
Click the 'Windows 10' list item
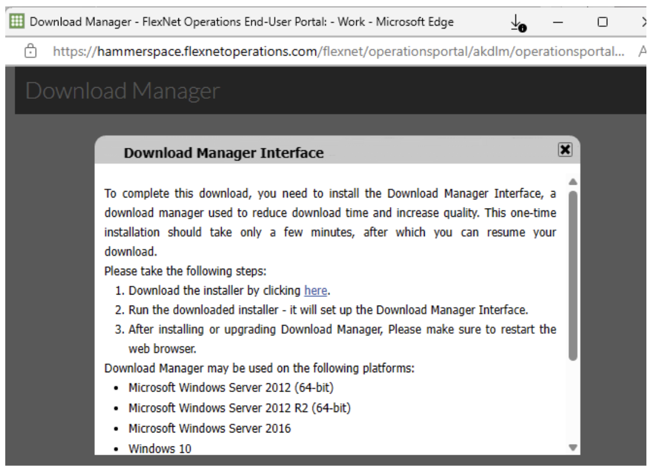coord(160,448)
